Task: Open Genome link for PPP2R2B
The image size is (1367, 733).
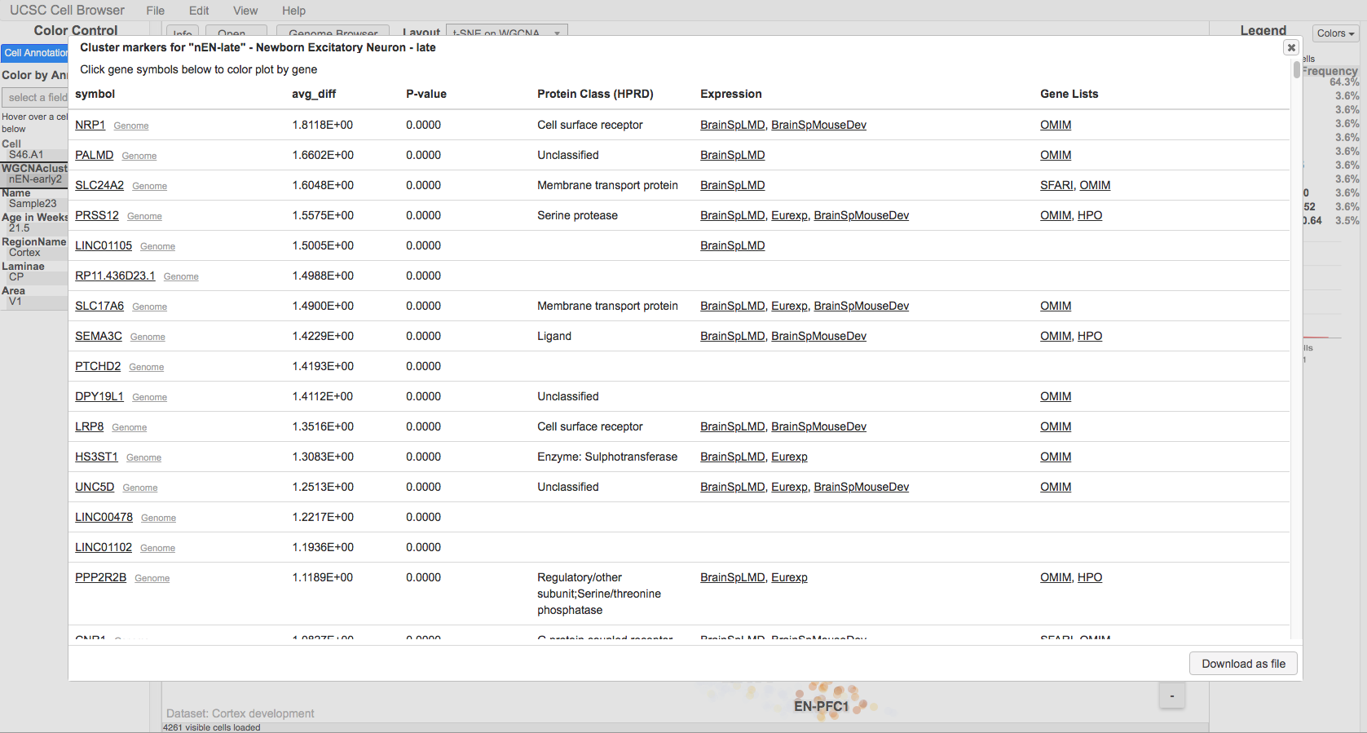Action: click(x=152, y=578)
